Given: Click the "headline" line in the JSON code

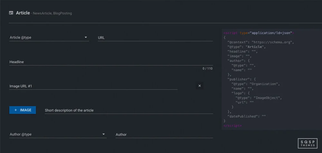Looking at the screenshot, I should click(x=242, y=51).
